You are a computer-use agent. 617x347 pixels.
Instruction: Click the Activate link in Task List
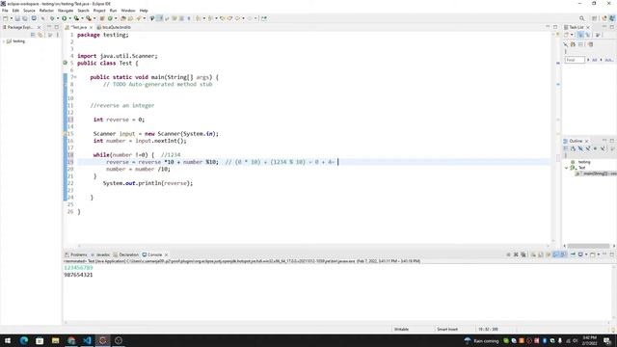(608, 60)
